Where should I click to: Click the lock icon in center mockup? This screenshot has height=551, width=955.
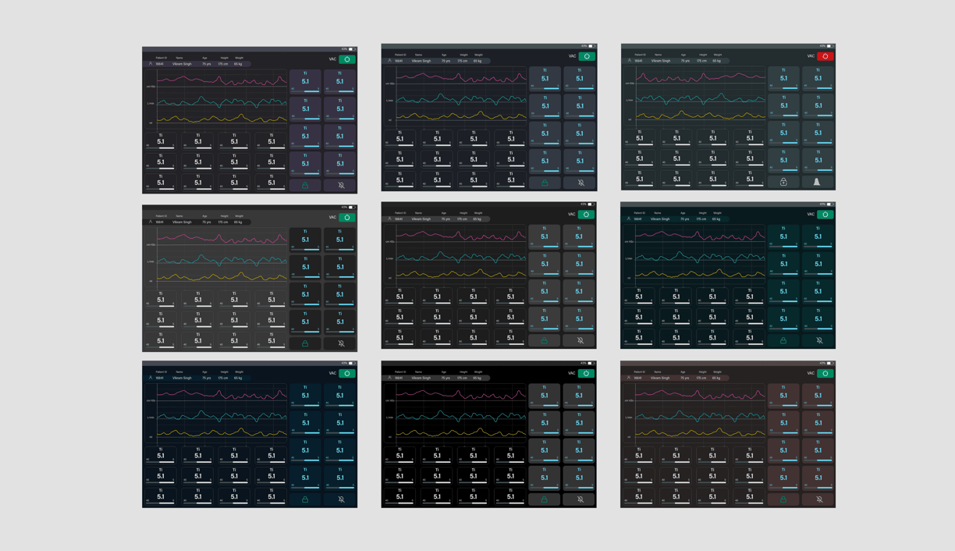tap(545, 340)
